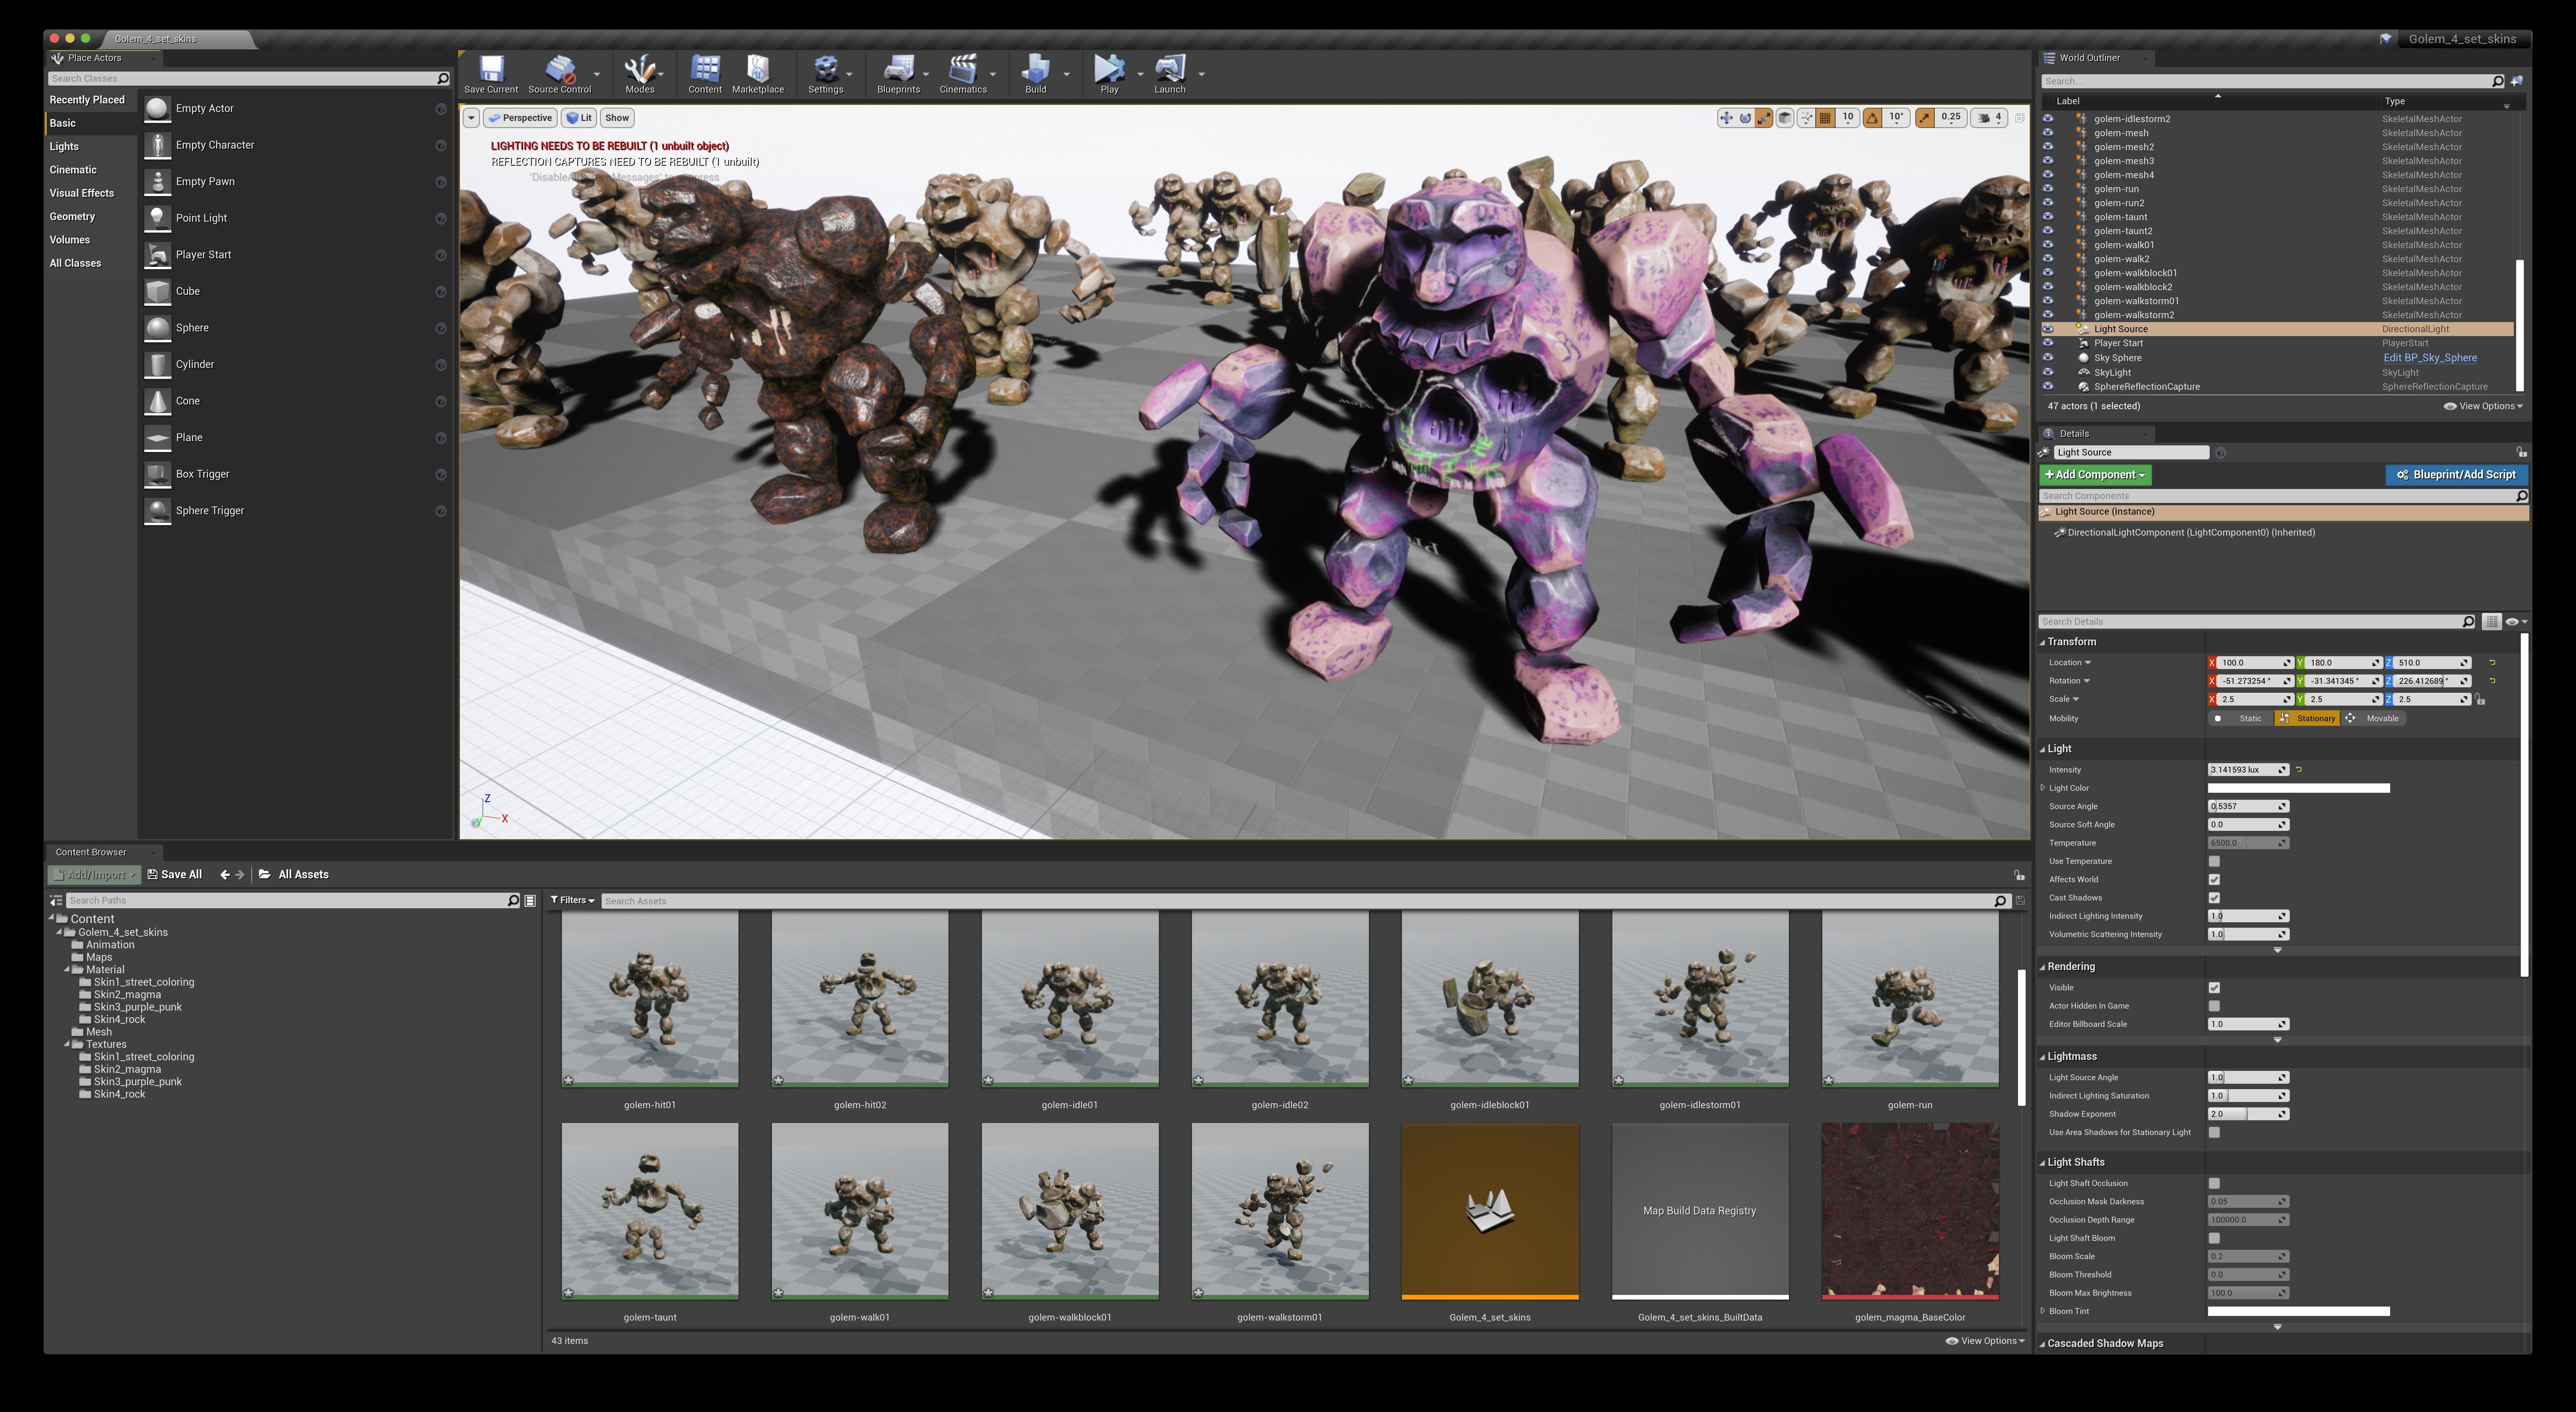Open the camera speed dropdown
Viewport: 2576px width, 1412px height.
click(x=1989, y=118)
